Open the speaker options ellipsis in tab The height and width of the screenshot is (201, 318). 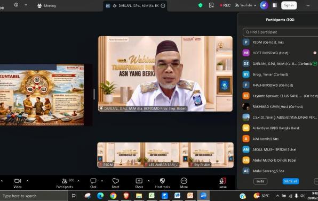point(163,6)
